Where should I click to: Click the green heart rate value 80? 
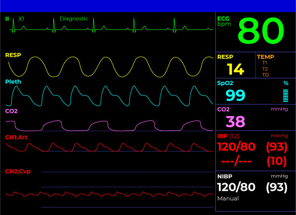pyautogui.click(x=261, y=32)
